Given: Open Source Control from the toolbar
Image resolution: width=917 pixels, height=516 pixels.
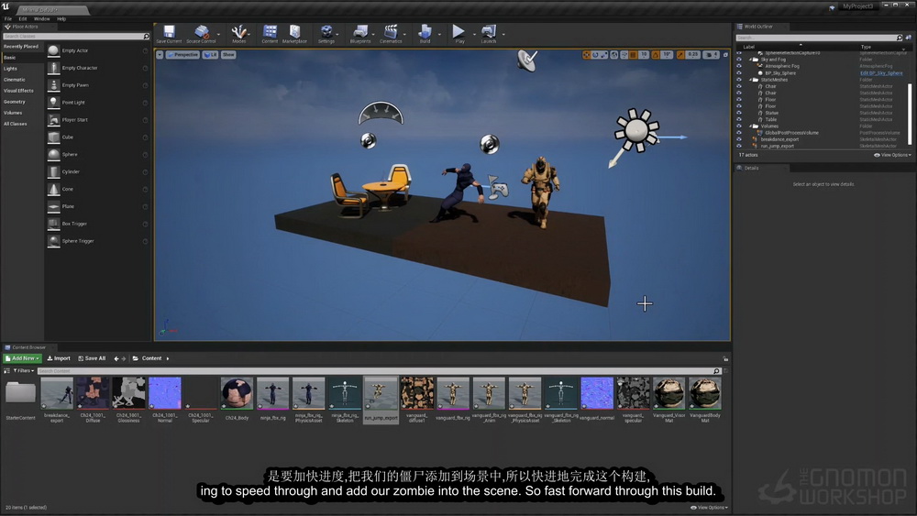Looking at the screenshot, I should (x=201, y=34).
